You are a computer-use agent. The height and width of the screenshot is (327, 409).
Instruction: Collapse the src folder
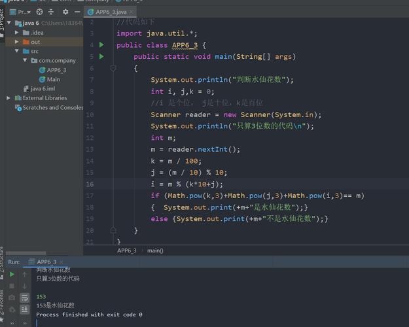tap(18, 51)
